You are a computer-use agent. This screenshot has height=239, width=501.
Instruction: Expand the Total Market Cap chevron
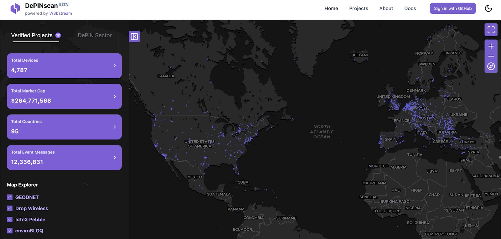tap(115, 96)
